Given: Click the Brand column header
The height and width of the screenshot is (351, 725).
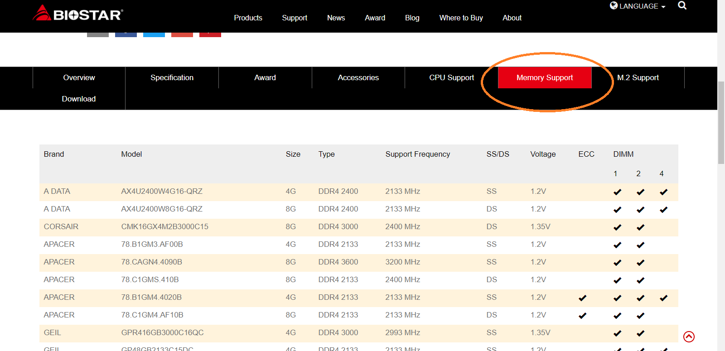Looking at the screenshot, I should coord(54,154).
